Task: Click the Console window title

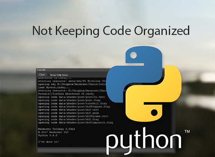Action: pos(41,70)
